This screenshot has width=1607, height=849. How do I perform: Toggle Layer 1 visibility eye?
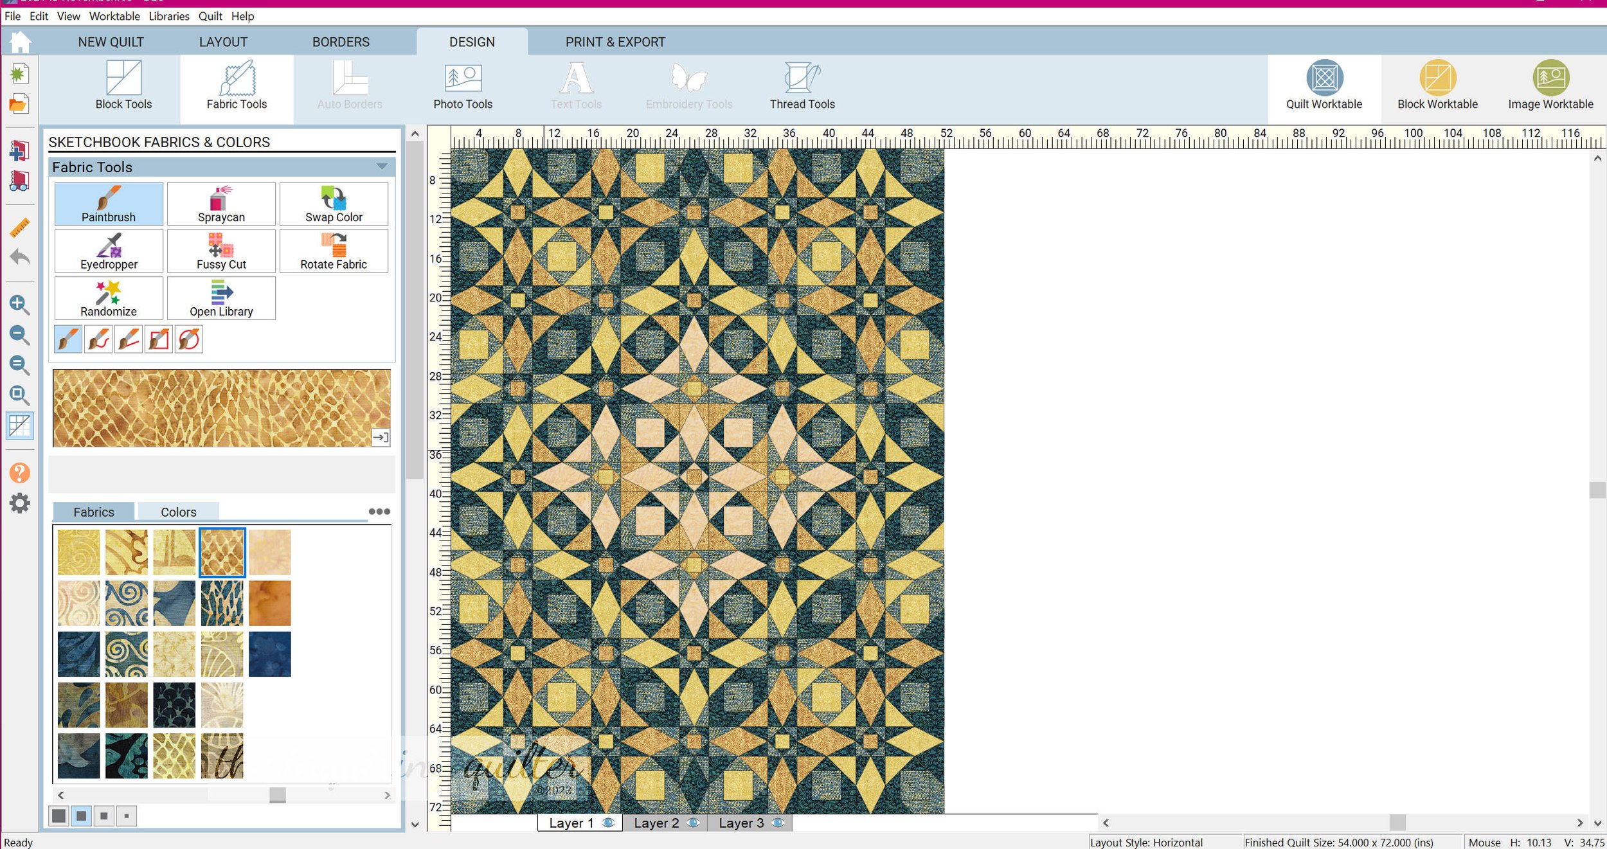[x=609, y=823]
